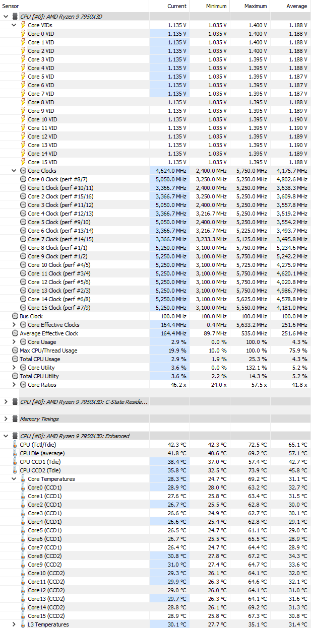Click the icon beside Average Effective Clock
Screen dimensions: 311x628
point(15,333)
